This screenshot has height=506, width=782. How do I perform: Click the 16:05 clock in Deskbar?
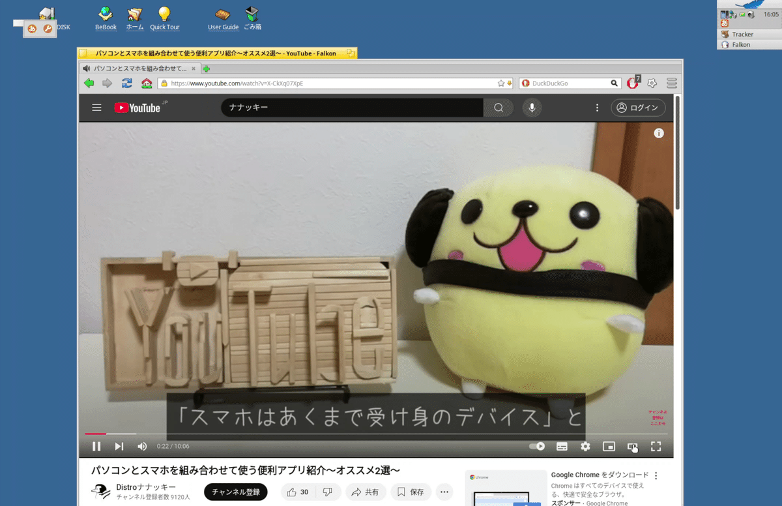tap(770, 14)
